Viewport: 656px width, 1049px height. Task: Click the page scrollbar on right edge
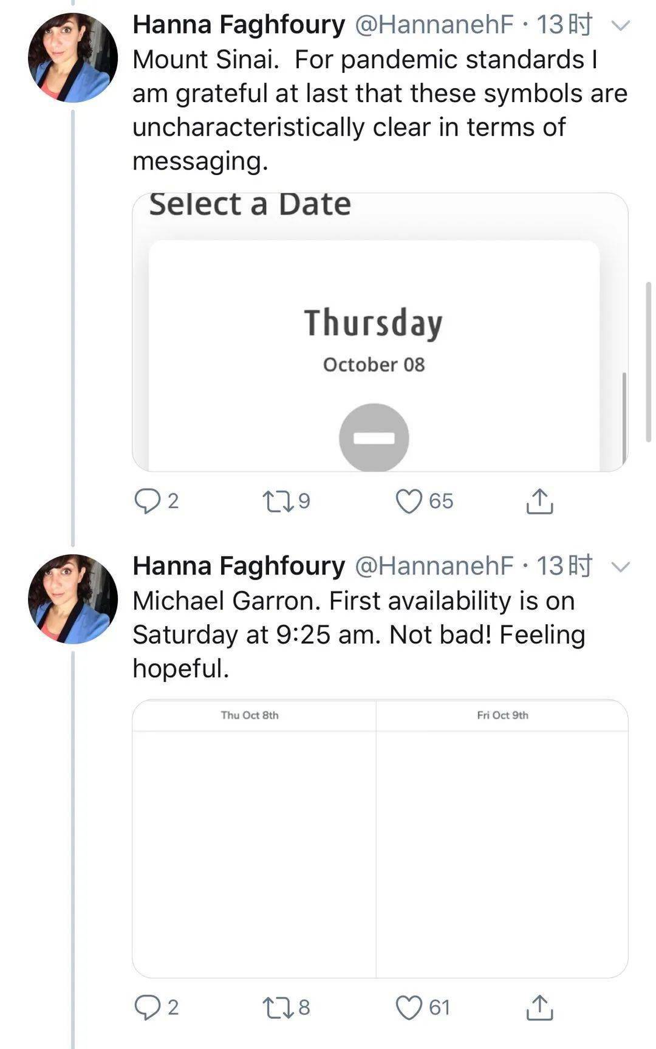coord(649,362)
